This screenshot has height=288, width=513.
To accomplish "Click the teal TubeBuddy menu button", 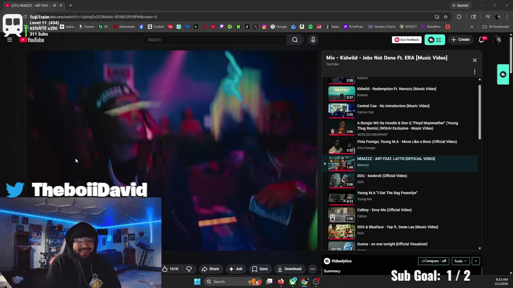I will [434, 40].
